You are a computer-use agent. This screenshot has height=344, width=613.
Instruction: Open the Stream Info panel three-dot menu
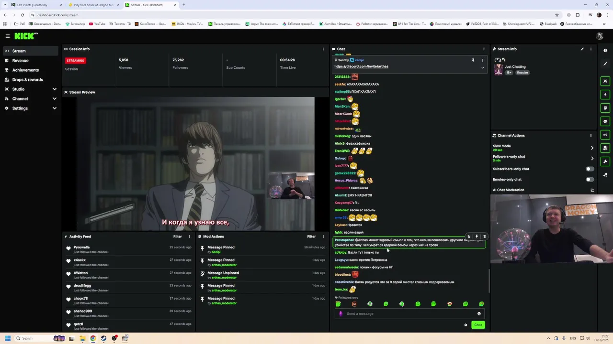pos(590,49)
